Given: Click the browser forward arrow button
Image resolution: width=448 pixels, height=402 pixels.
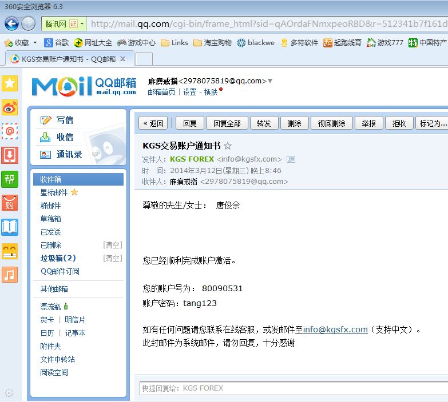Looking at the screenshot, I should [28, 23].
